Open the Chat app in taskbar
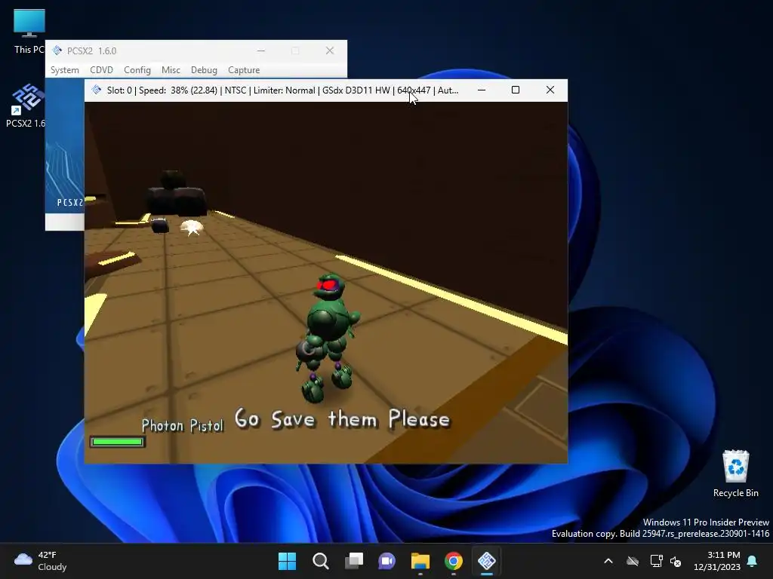This screenshot has width=773, height=579. tap(387, 561)
